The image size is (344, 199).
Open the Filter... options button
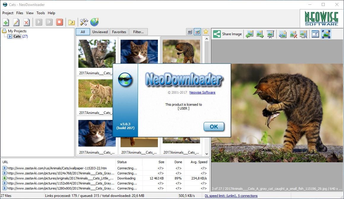[x=138, y=32]
